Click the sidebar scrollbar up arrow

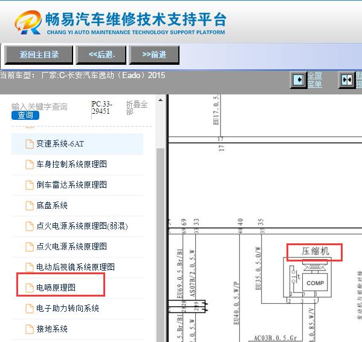(160, 100)
